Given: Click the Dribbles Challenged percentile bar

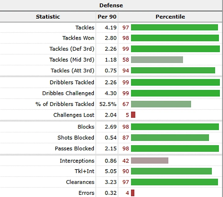Looking at the screenshot, I should [x=175, y=93].
